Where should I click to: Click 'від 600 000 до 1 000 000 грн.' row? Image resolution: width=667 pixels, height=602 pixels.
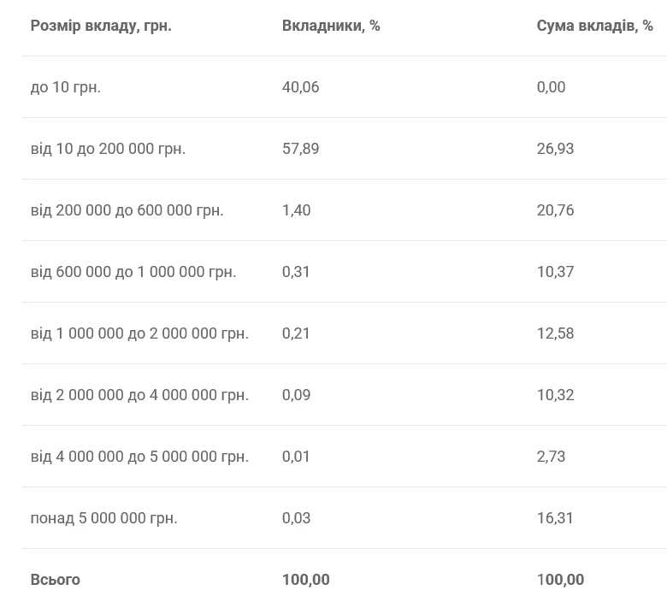coord(133,272)
